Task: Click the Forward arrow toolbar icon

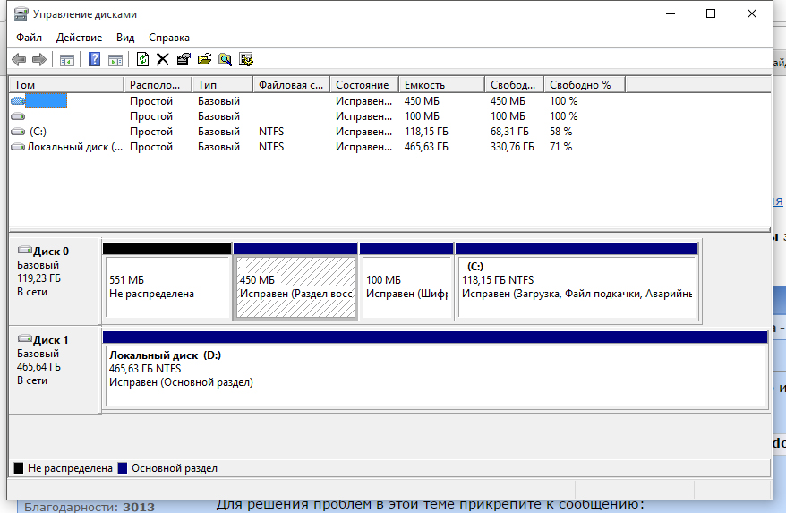Action: tap(39, 60)
